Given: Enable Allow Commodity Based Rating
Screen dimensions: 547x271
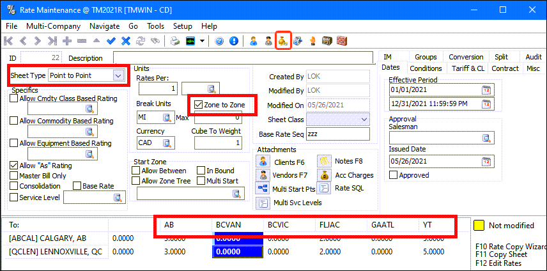Looking at the screenshot, I should click(14, 121).
